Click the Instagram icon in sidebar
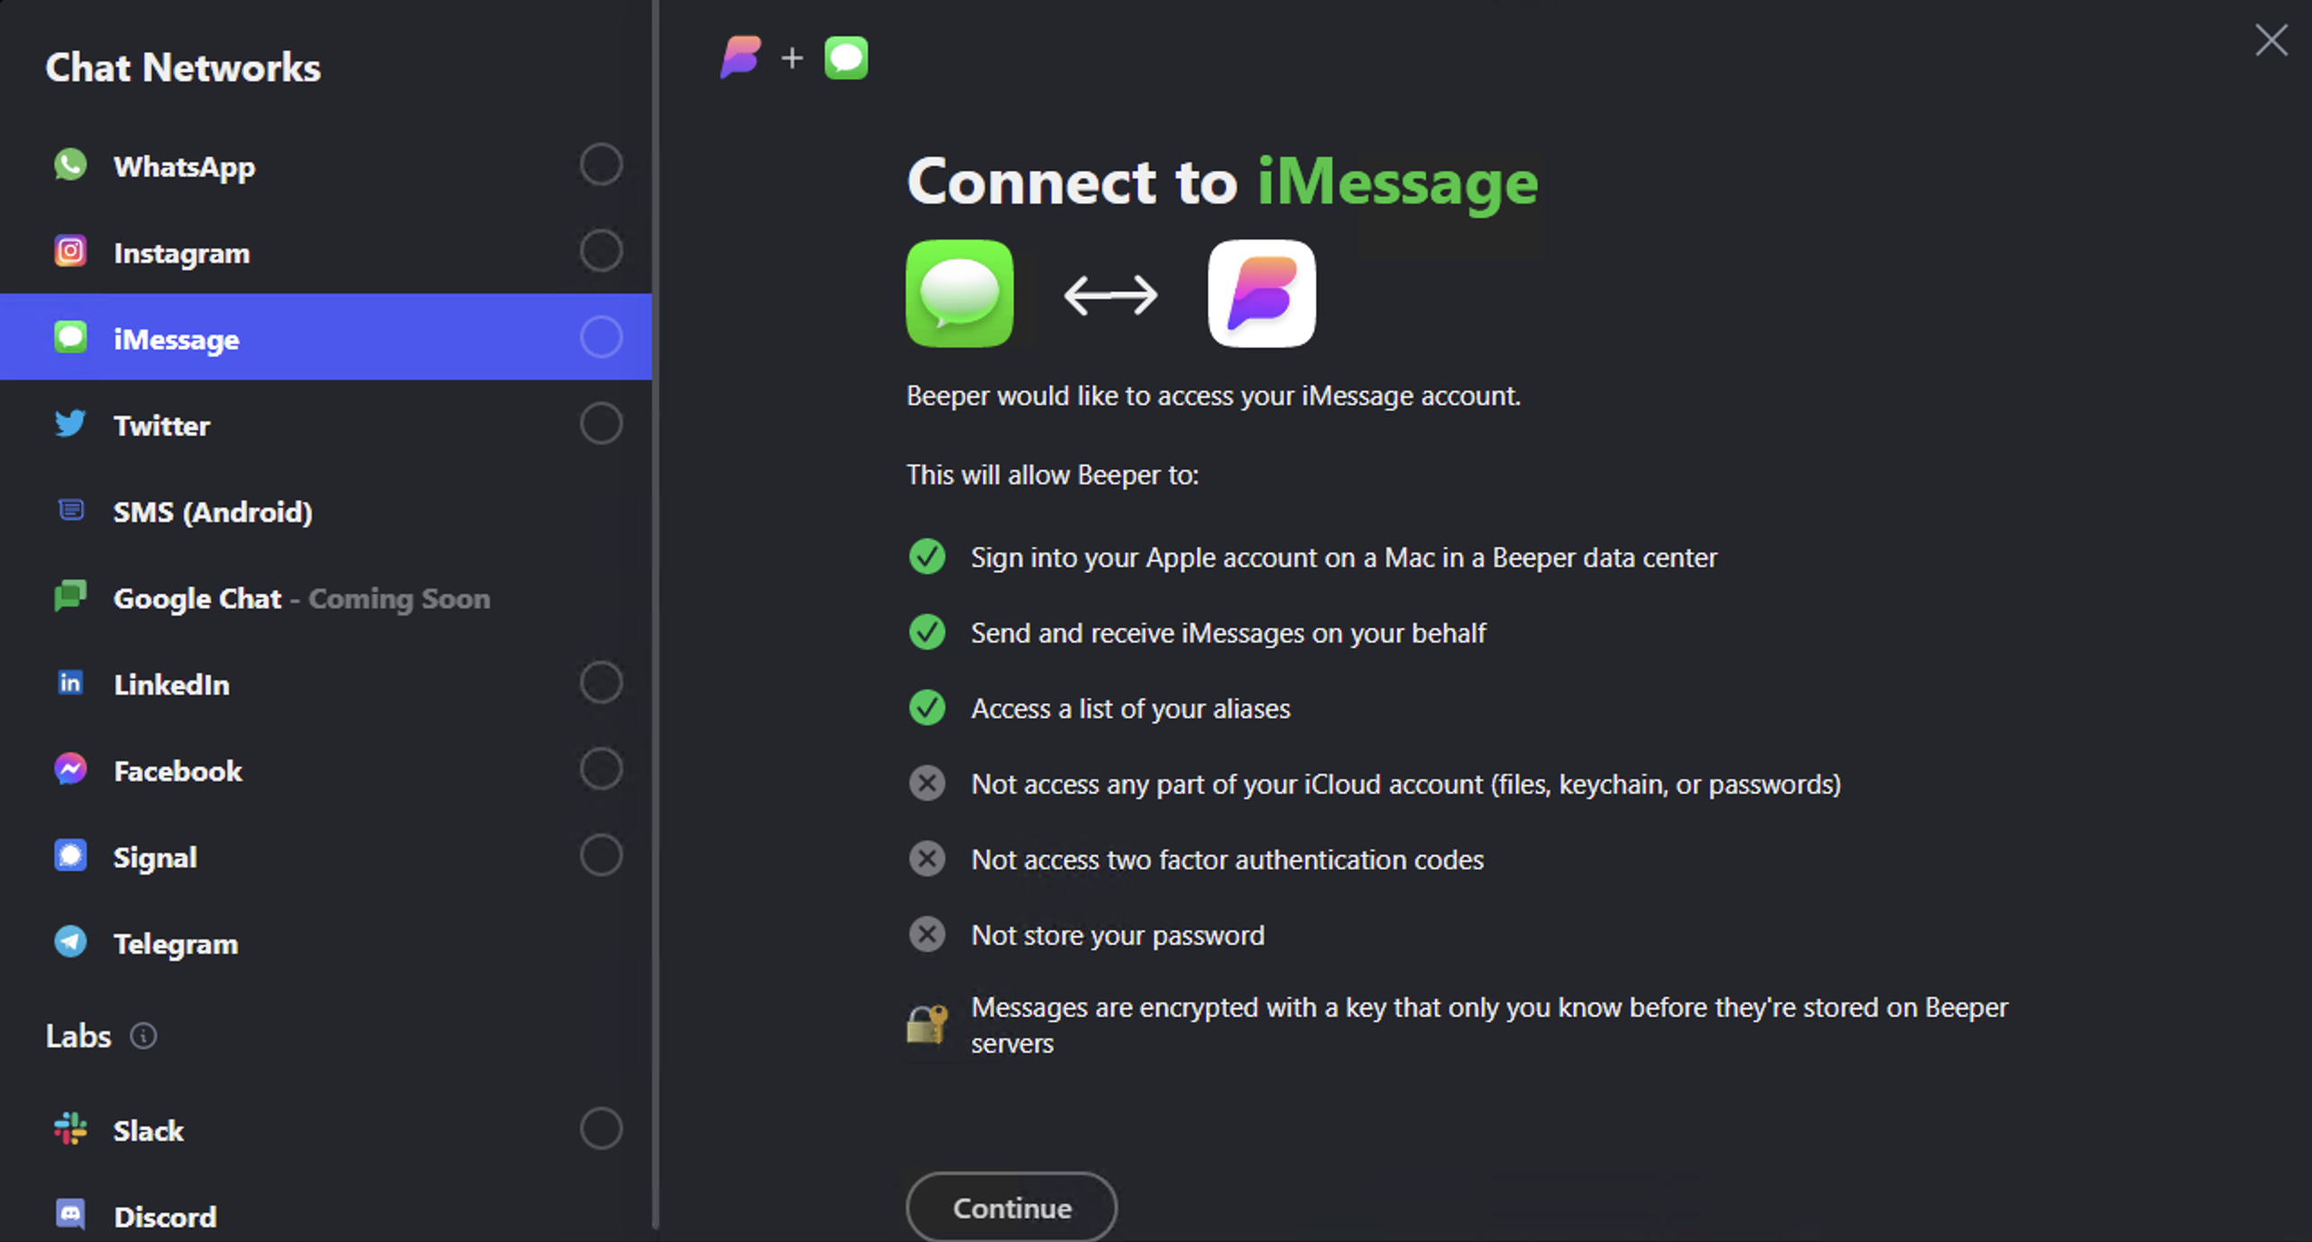 70,251
